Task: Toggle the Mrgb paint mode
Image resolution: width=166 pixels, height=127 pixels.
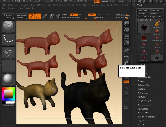Action: (x=64, y=14)
